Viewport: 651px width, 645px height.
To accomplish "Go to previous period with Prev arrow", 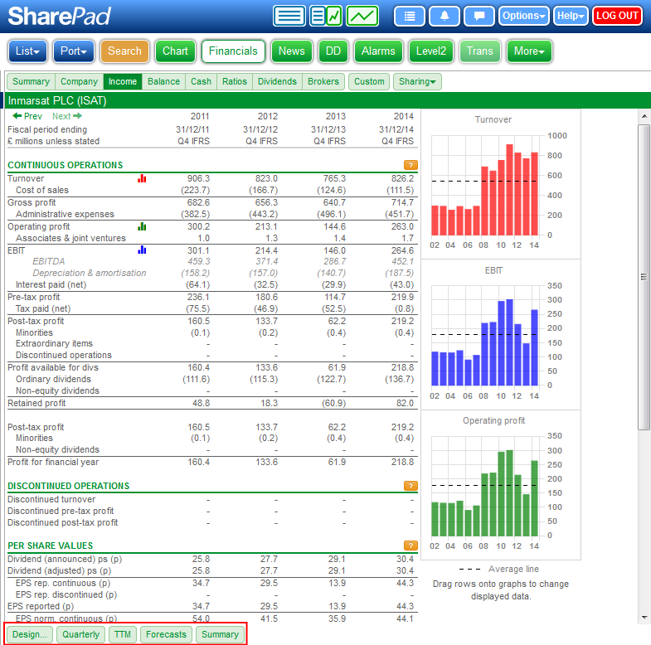I will (27, 116).
